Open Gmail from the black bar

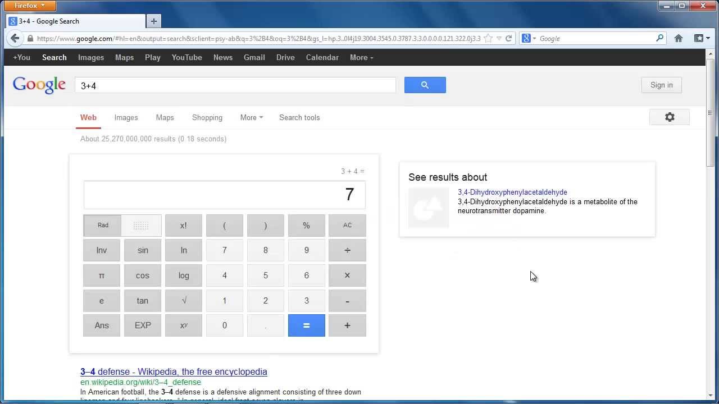(254, 57)
